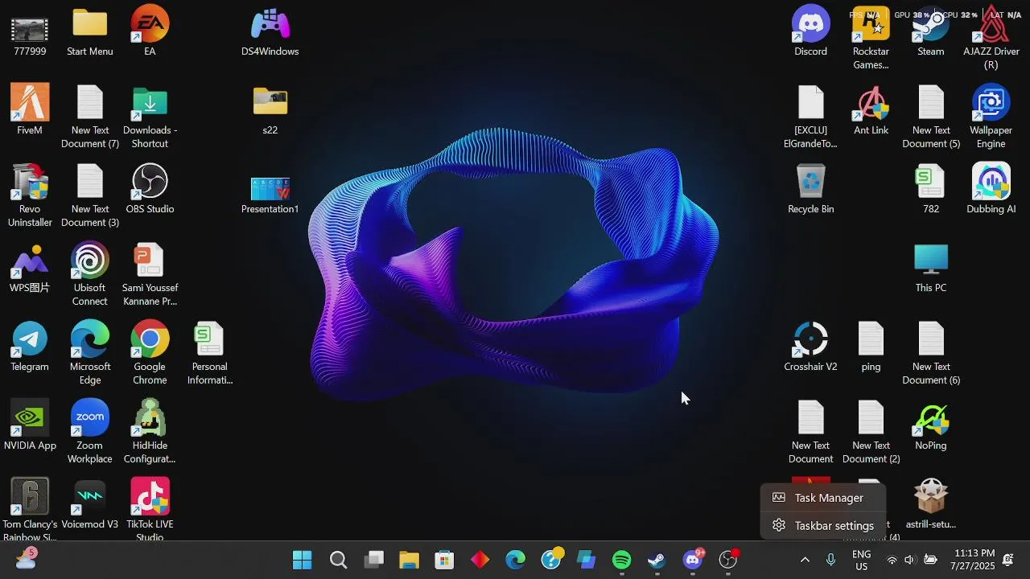
Task: Select the Steam desktop shortcut
Action: pyautogui.click(x=931, y=31)
